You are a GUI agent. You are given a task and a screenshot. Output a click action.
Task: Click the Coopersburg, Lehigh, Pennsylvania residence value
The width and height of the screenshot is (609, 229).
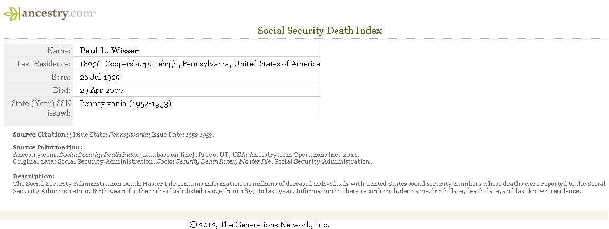tap(200, 64)
